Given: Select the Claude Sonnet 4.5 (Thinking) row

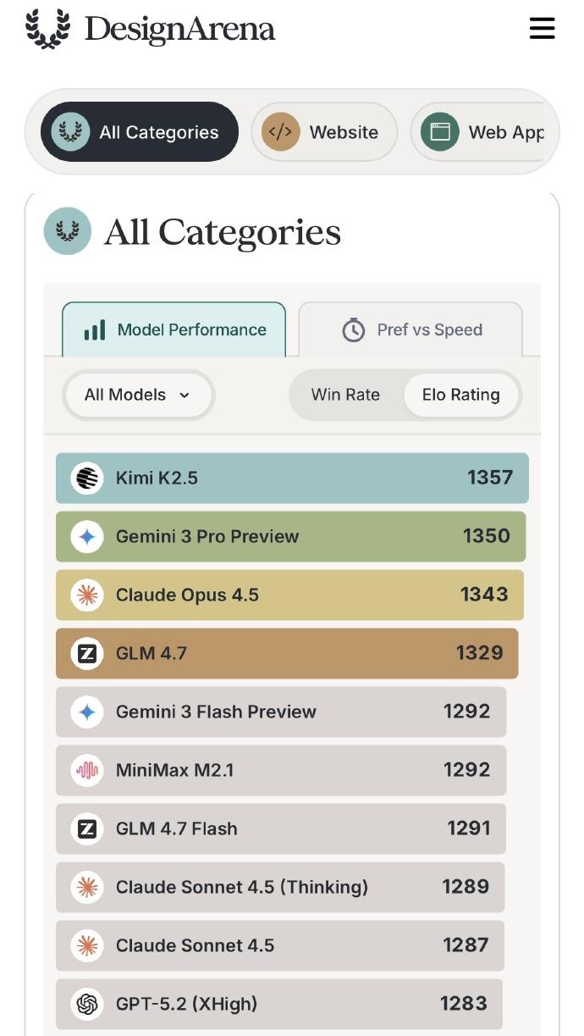Looking at the screenshot, I should click(x=280, y=887).
